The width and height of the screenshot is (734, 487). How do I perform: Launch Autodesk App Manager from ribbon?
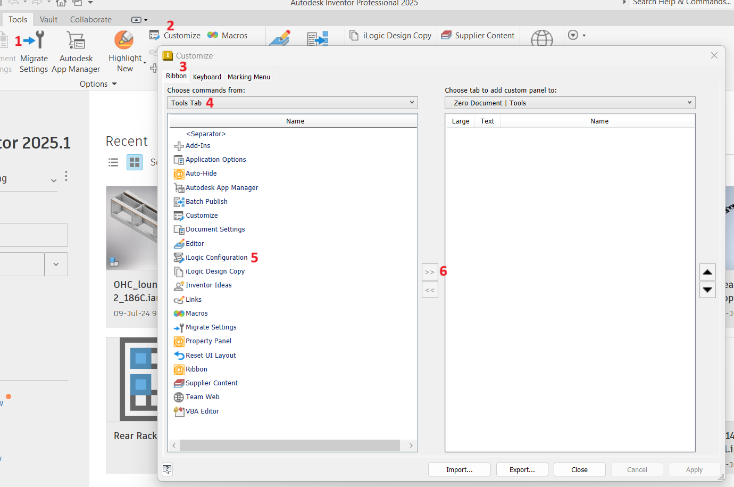click(76, 52)
